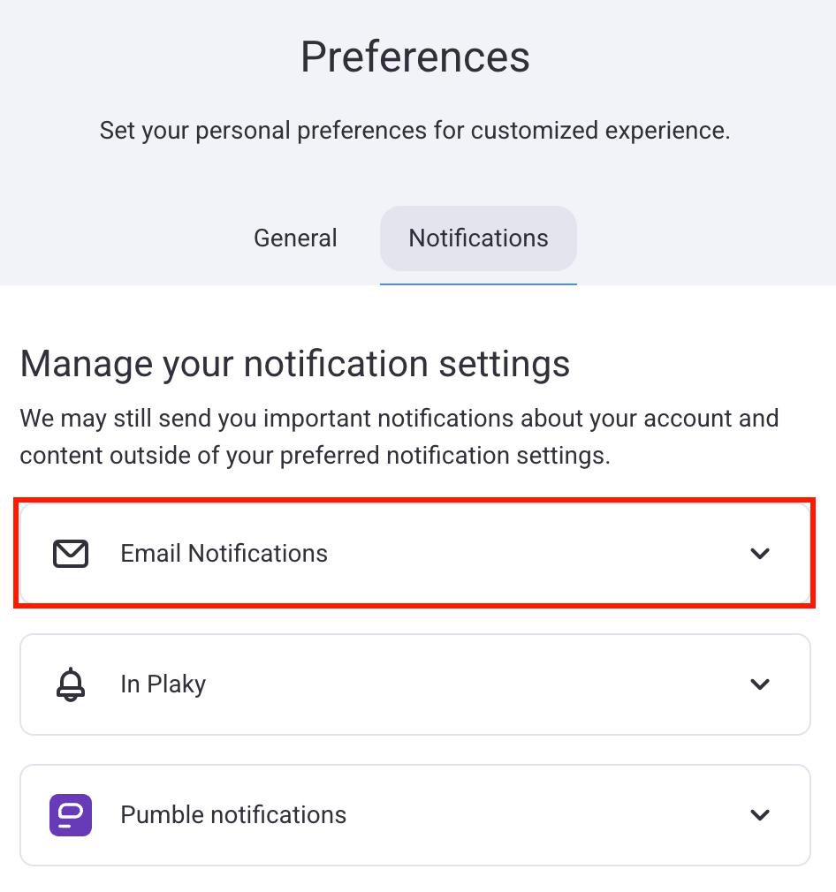
Task: Click the Email Notifications label text
Action: [x=224, y=554]
